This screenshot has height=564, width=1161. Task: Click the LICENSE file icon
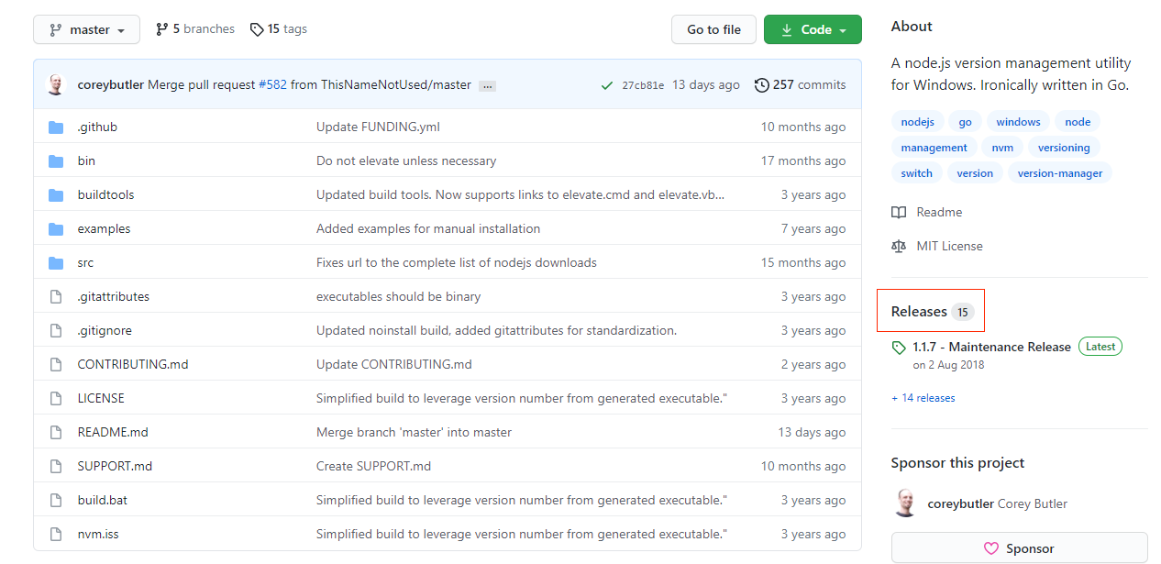[x=56, y=399]
